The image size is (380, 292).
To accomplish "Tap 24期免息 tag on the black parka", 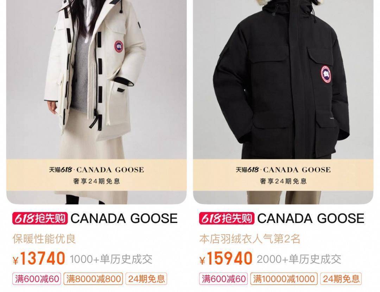I will click(x=341, y=279).
